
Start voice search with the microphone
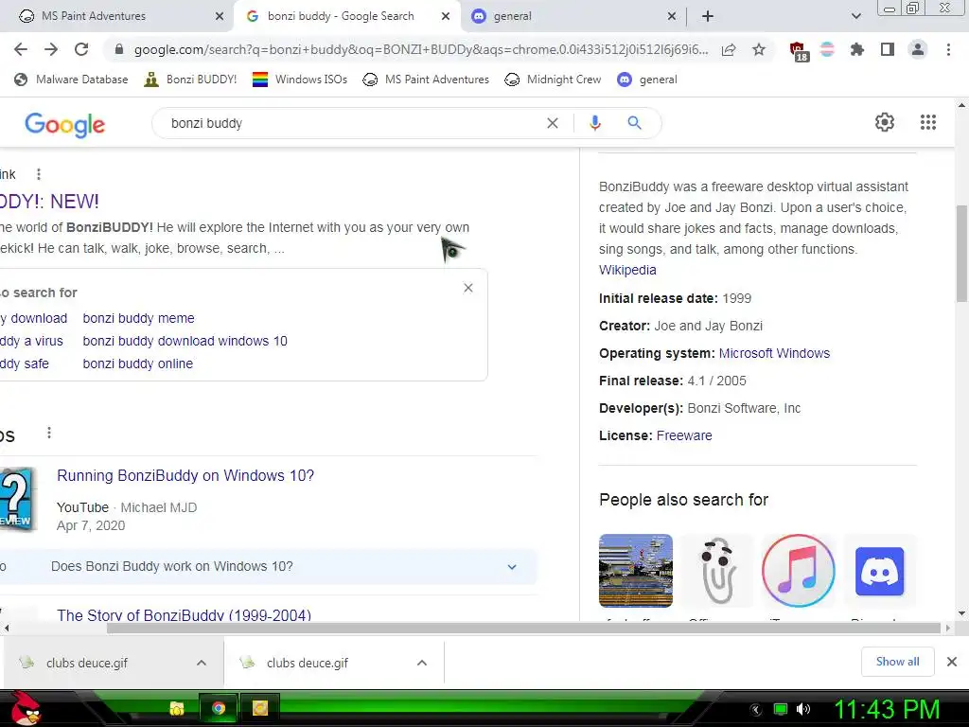point(594,123)
